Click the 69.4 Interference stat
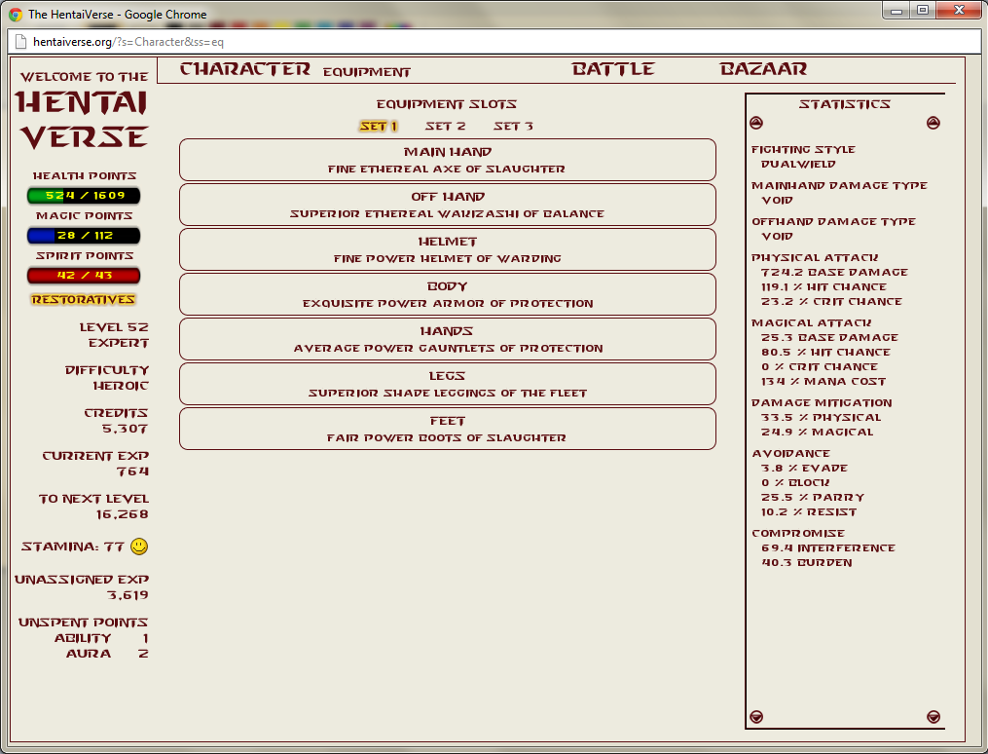The height and width of the screenshot is (754, 988). [x=828, y=547]
